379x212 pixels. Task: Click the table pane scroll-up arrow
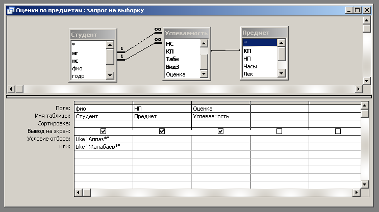point(367,20)
